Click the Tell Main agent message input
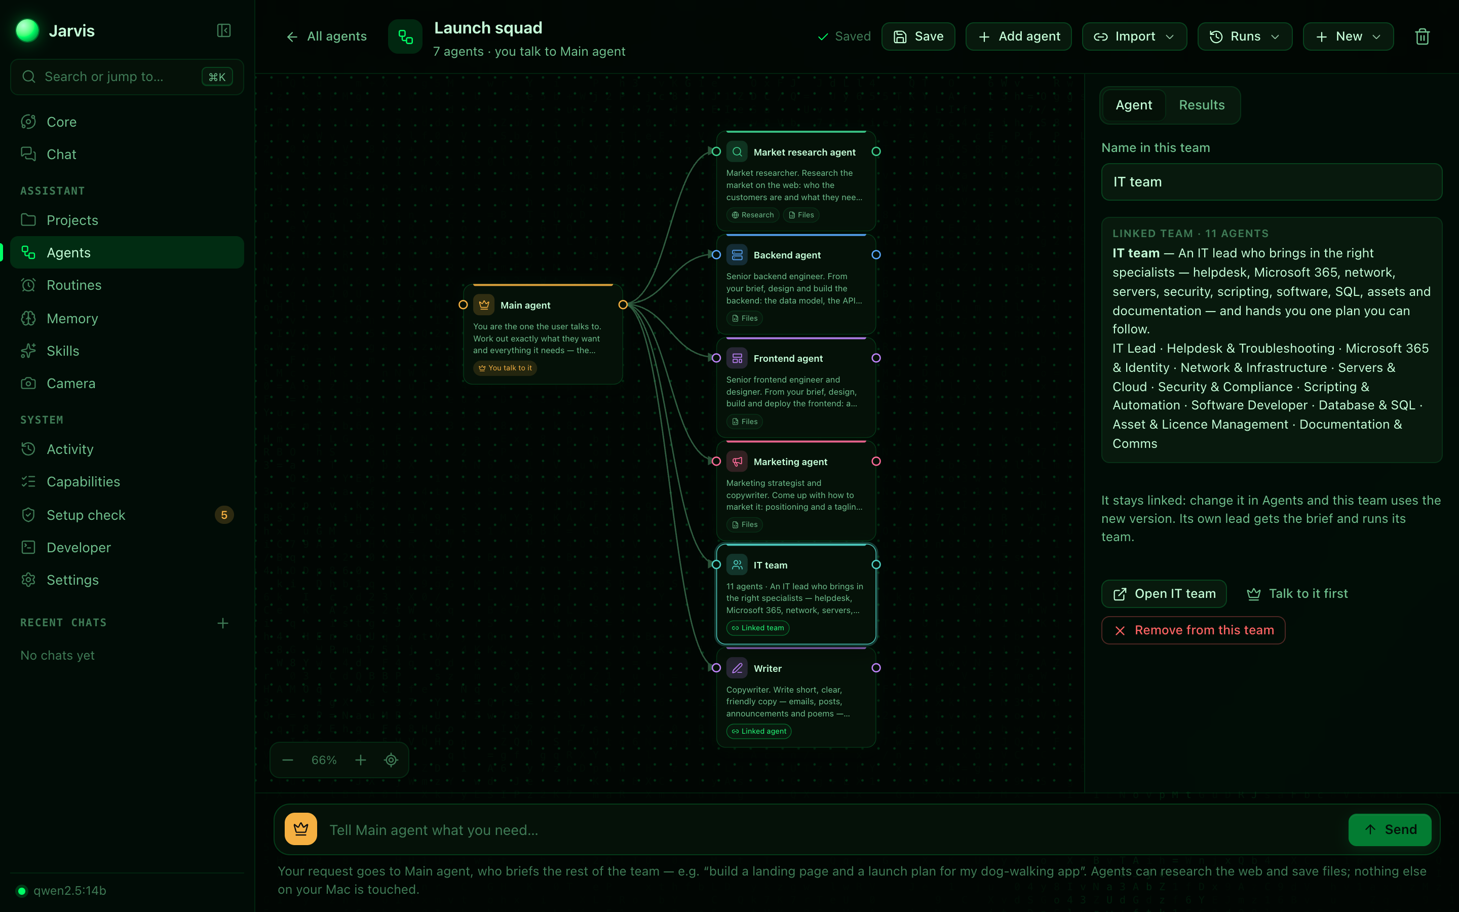Viewport: 1459px width, 912px height. (832, 830)
